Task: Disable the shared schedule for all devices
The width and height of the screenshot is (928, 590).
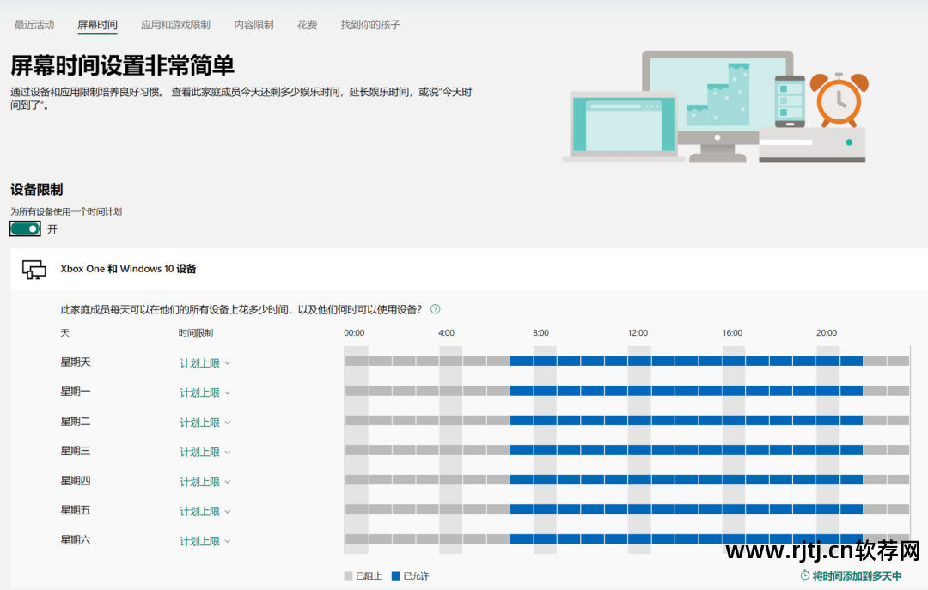Action: pos(24,228)
